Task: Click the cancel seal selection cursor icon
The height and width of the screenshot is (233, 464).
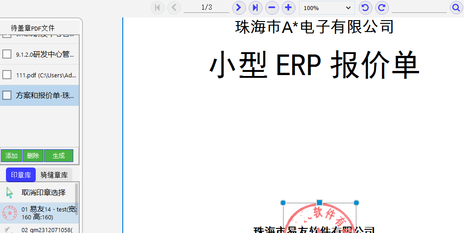Action: (x=10, y=193)
